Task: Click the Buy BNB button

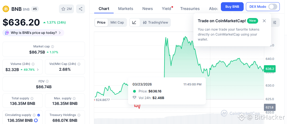Action: coord(232,7)
